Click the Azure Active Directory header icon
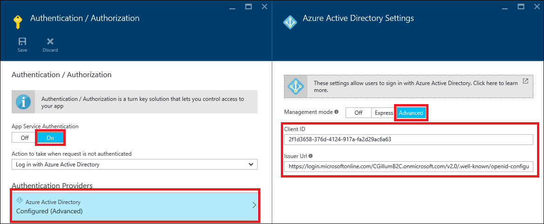544x224 pixels. (290, 22)
